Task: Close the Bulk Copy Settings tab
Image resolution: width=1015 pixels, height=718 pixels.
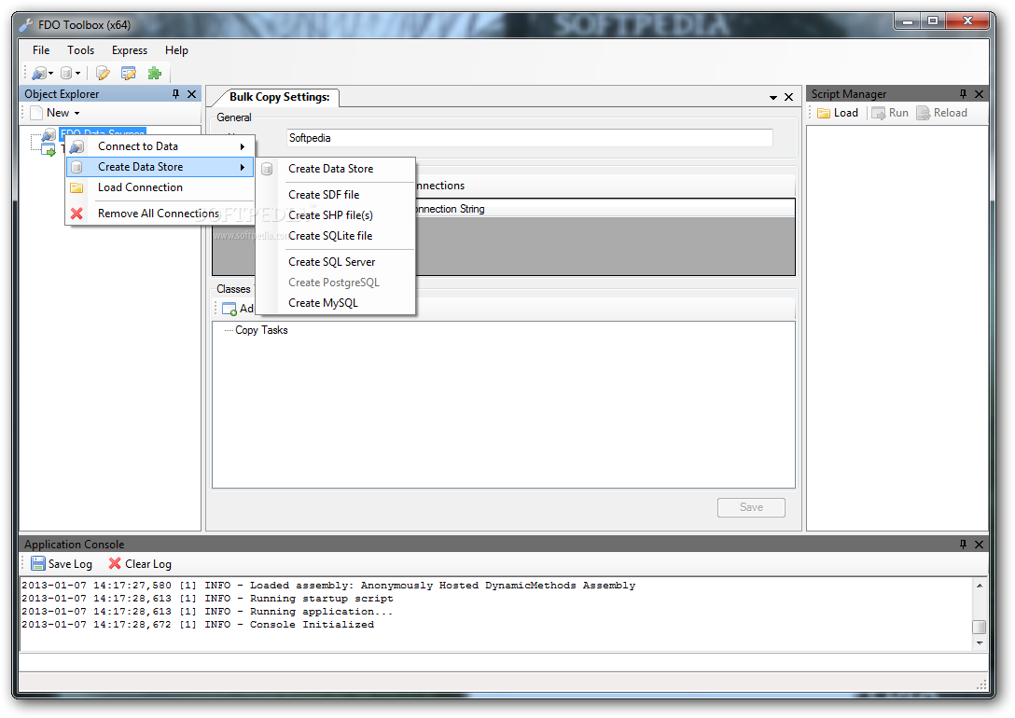Action: click(788, 97)
